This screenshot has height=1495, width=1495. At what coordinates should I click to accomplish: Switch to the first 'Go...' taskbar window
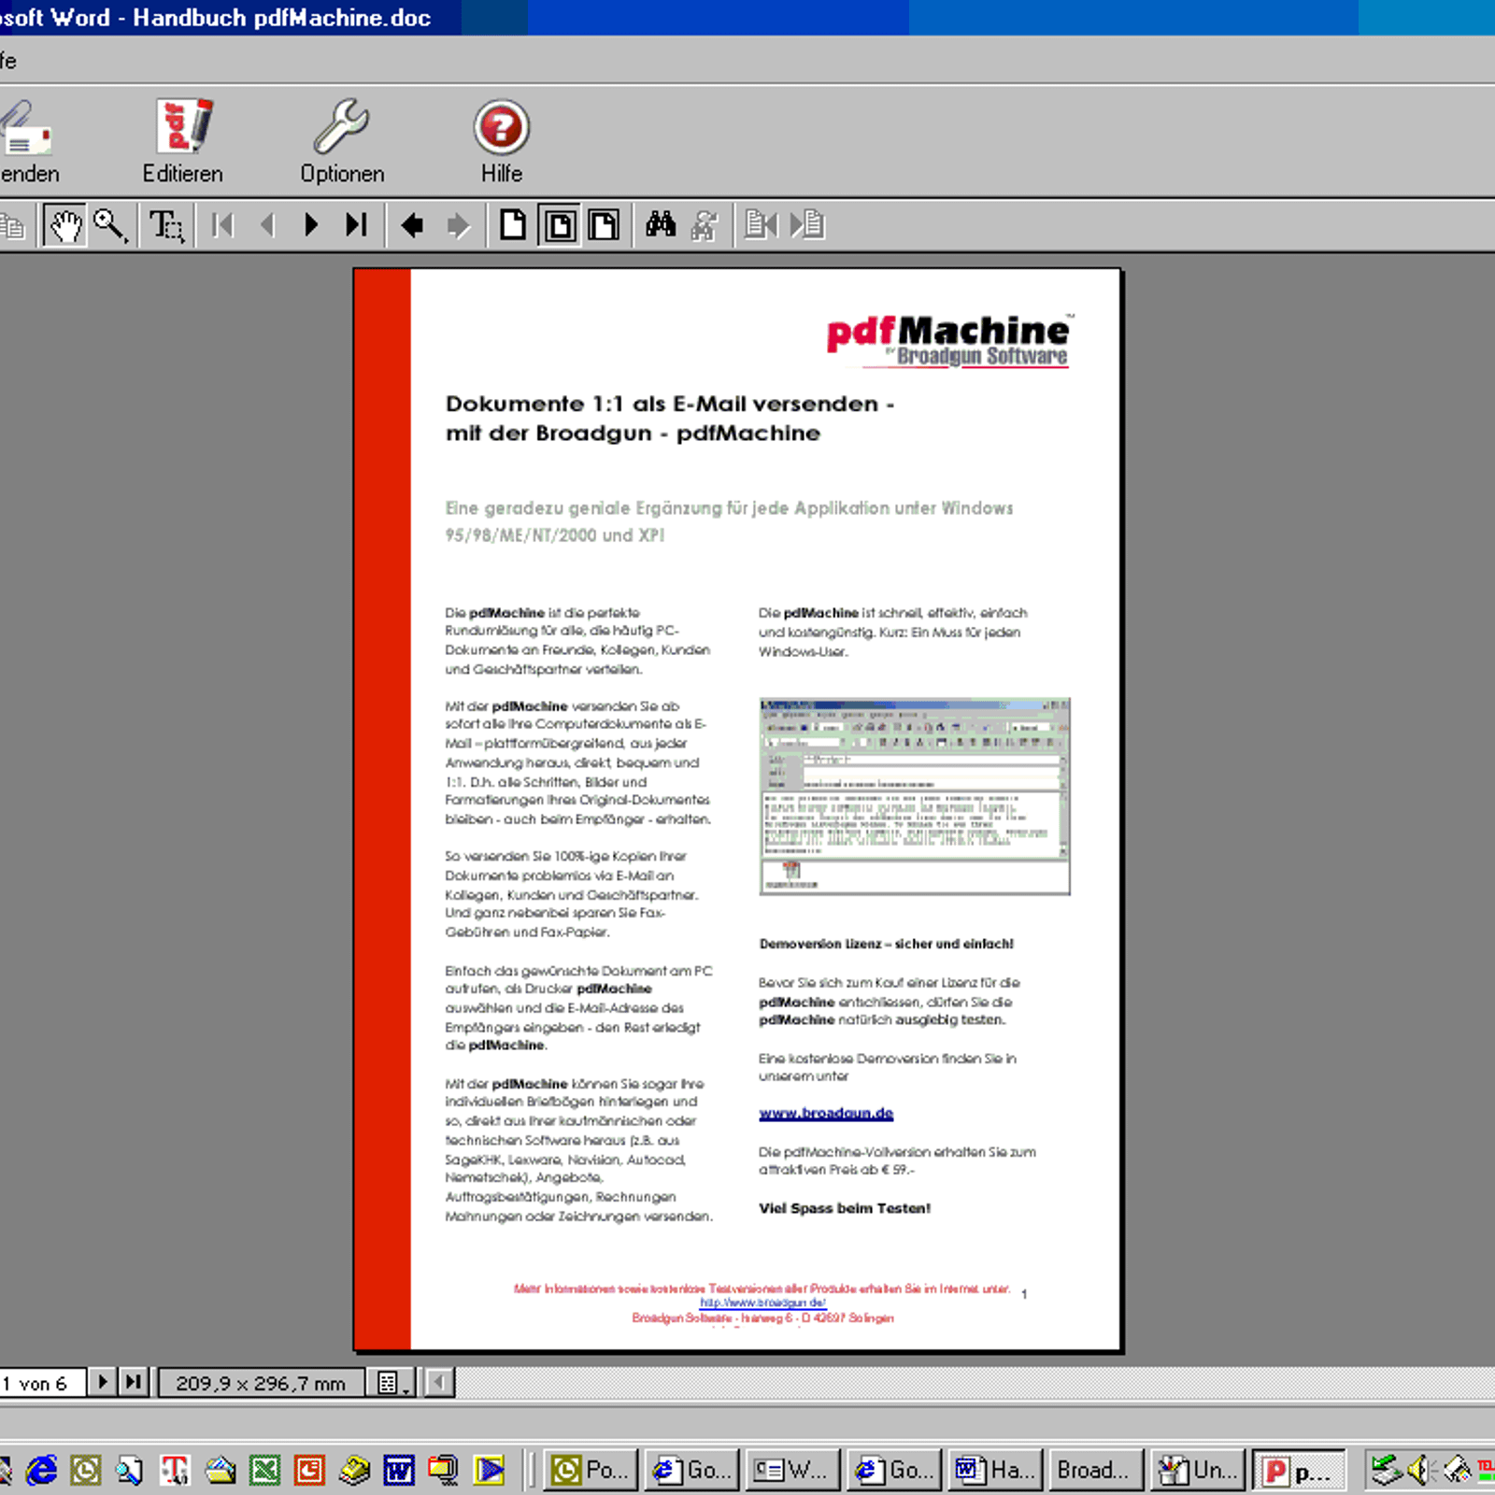[x=692, y=1470]
